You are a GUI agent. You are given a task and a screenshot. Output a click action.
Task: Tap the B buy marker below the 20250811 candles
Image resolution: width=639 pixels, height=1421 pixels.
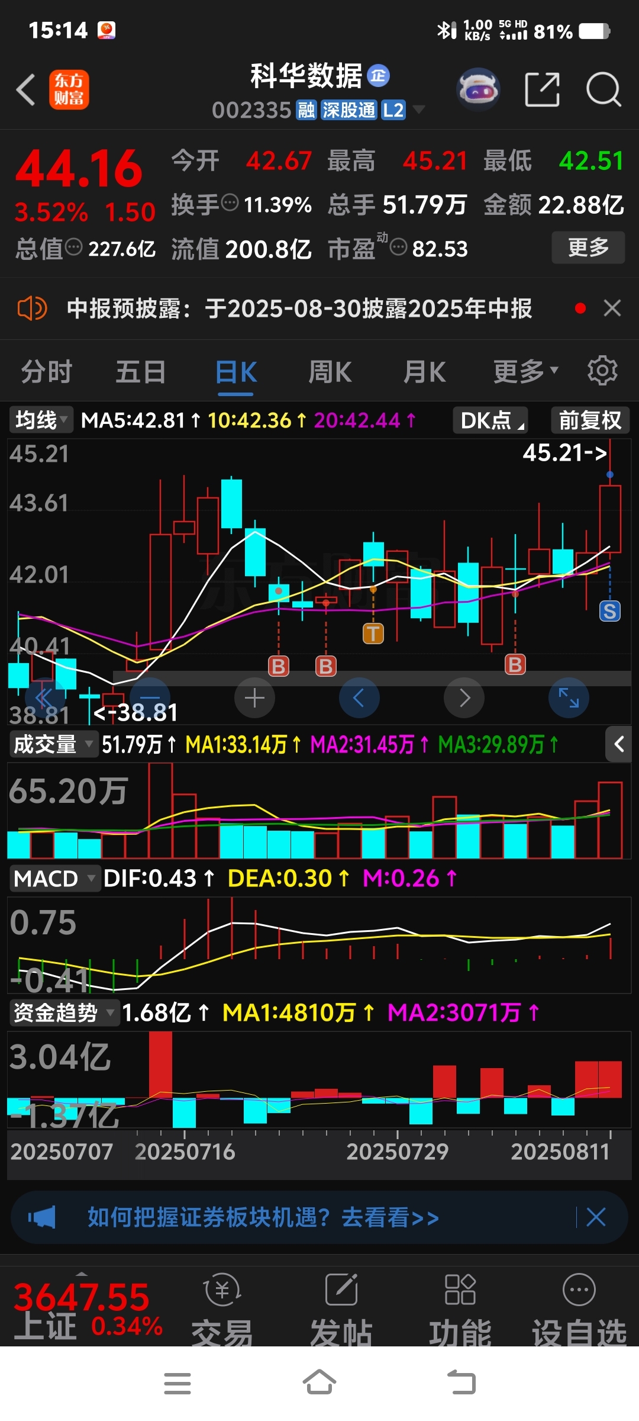515,664
